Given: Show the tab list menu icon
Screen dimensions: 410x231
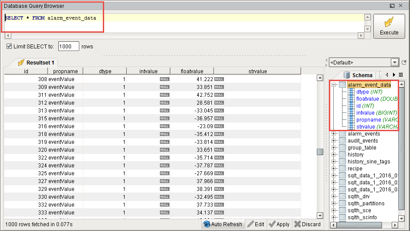Looking at the screenshot, I should [401, 75].
